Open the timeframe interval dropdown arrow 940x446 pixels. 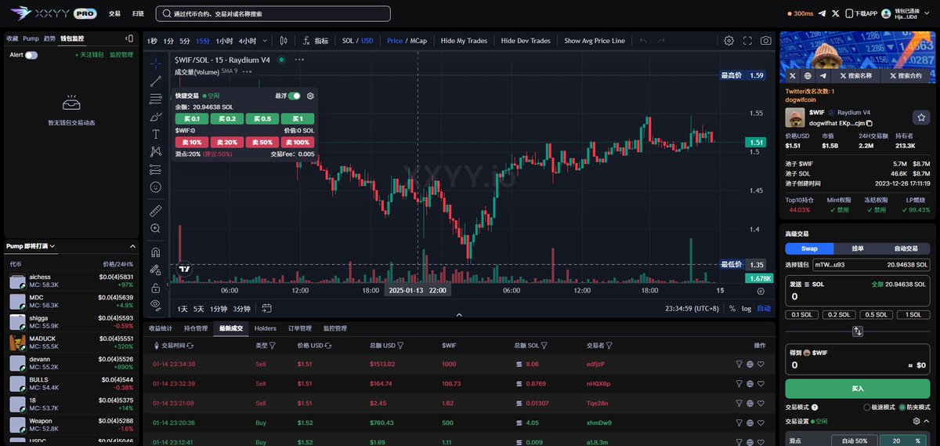tap(265, 41)
